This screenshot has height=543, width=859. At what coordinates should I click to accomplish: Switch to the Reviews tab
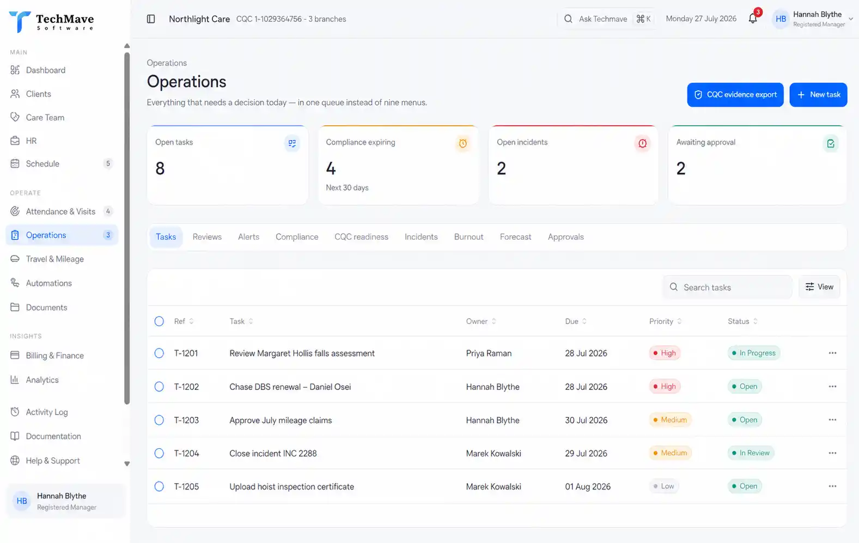[207, 237]
